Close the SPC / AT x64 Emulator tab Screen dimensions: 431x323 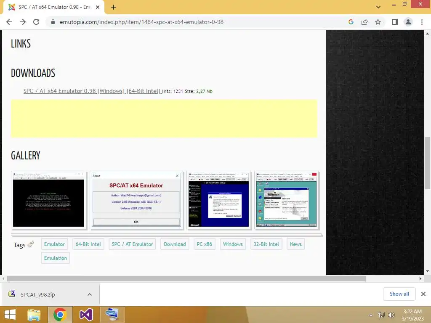point(98,7)
